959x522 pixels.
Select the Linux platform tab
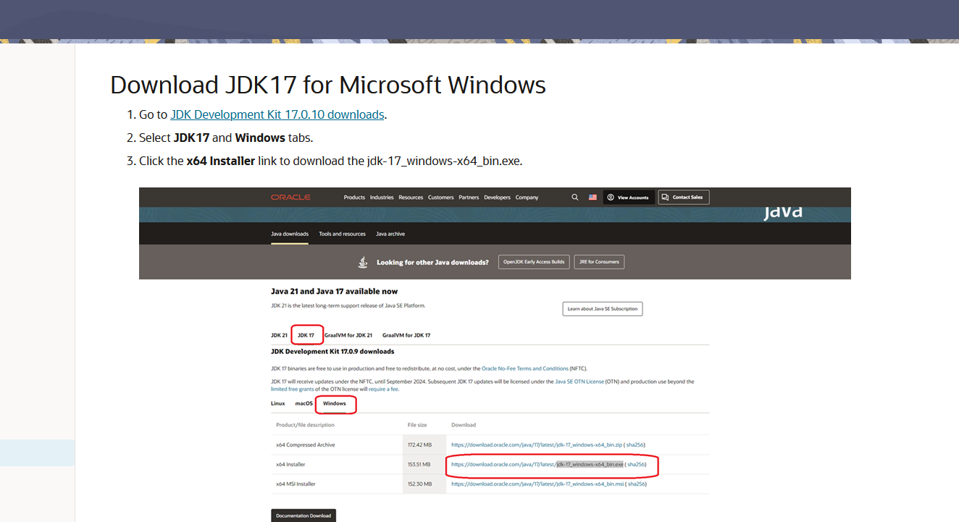[278, 403]
